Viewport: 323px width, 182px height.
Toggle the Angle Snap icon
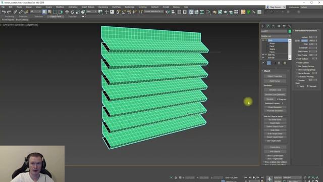click(124, 12)
